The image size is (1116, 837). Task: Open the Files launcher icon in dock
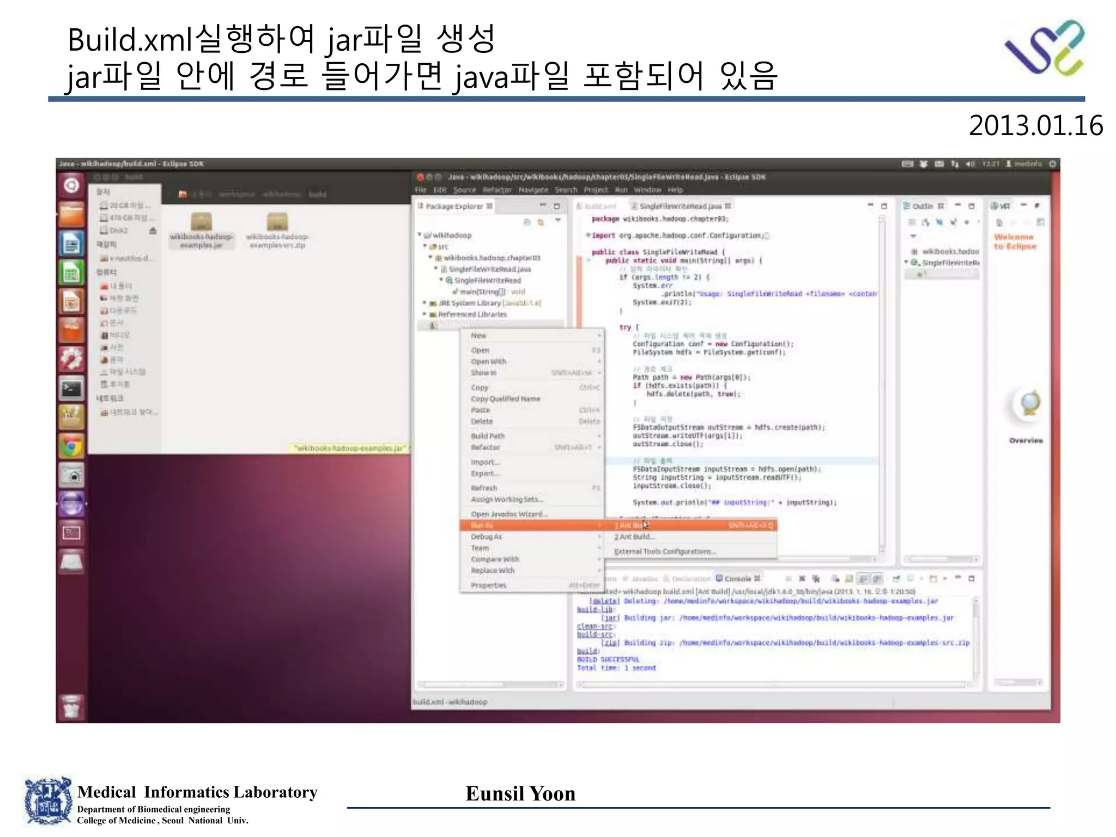[71, 215]
